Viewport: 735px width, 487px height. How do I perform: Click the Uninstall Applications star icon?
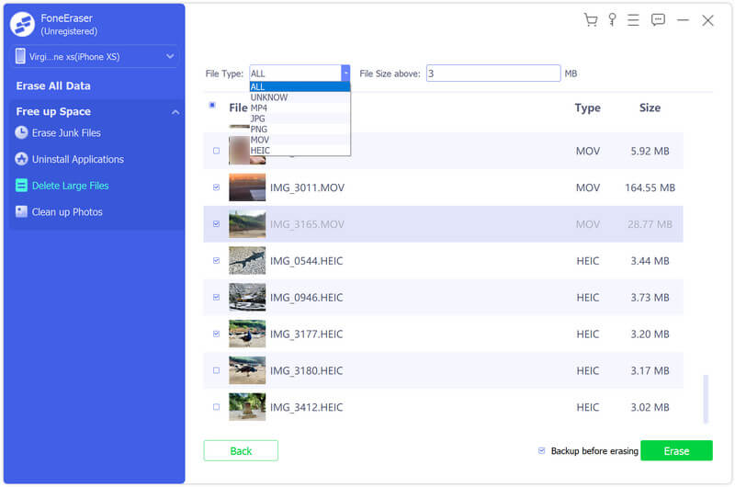[x=21, y=159]
